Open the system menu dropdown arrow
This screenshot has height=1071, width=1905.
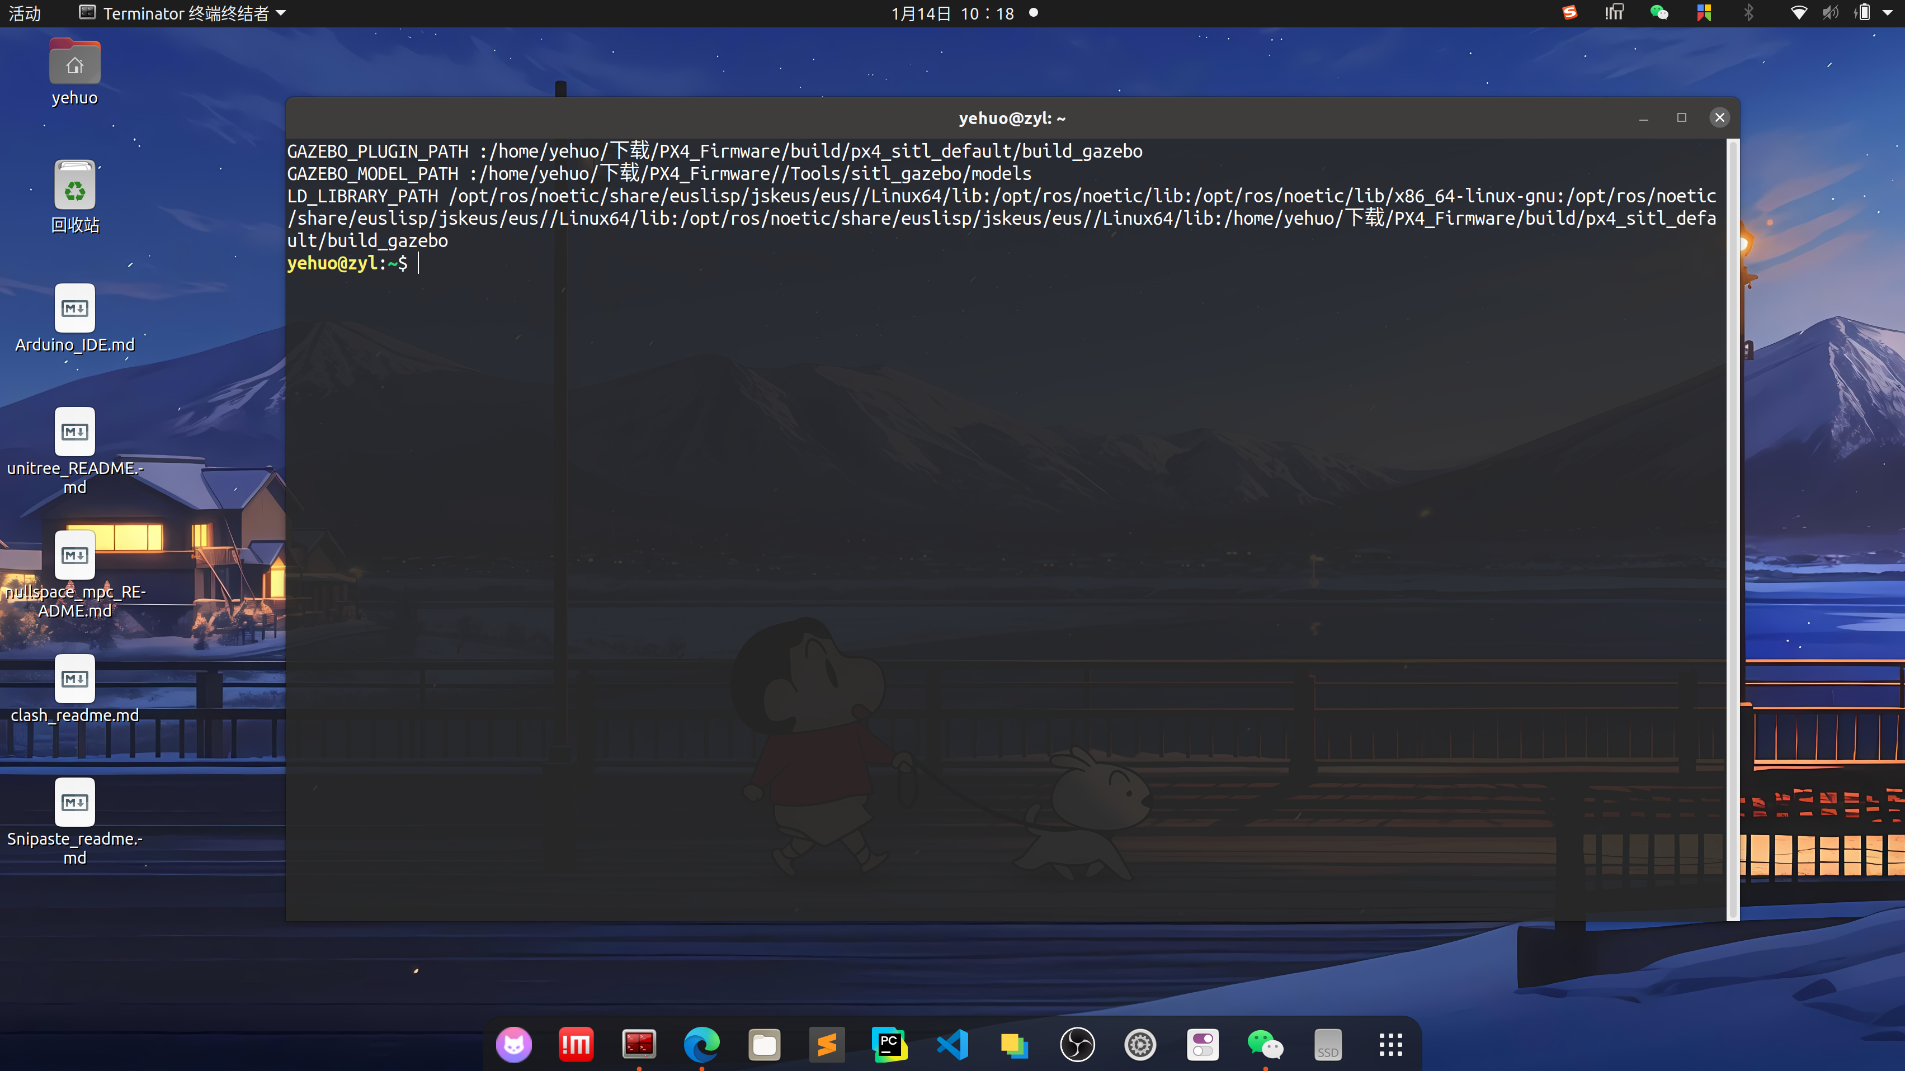click(1888, 12)
